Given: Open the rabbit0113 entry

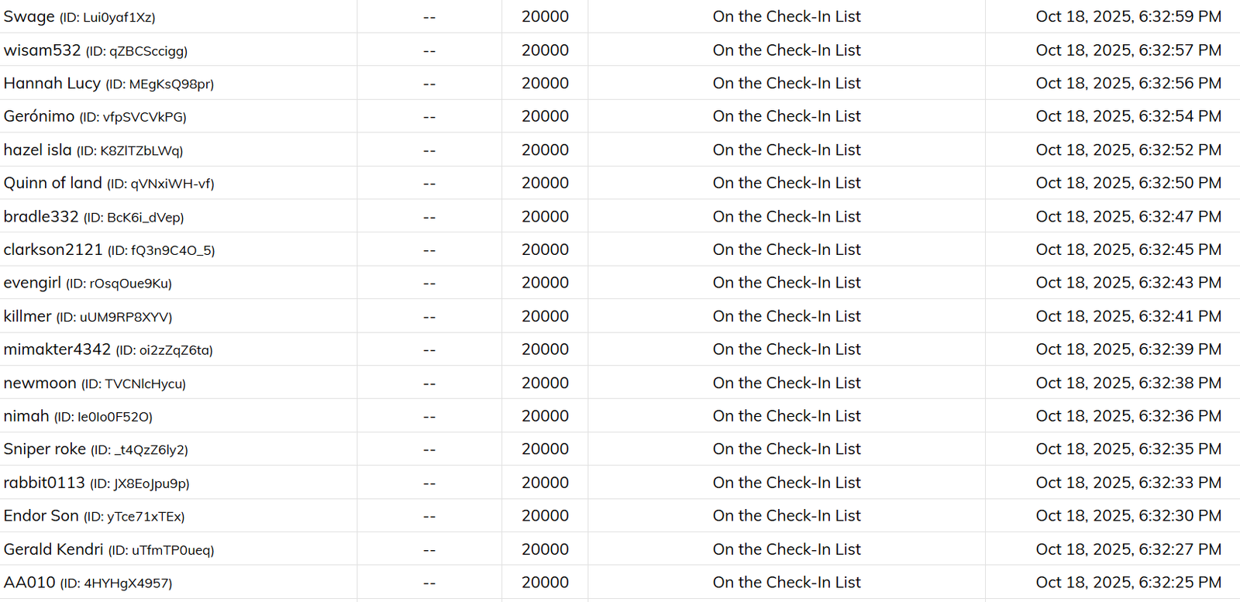Looking at the screenshot, I should (x=44, y=483).
